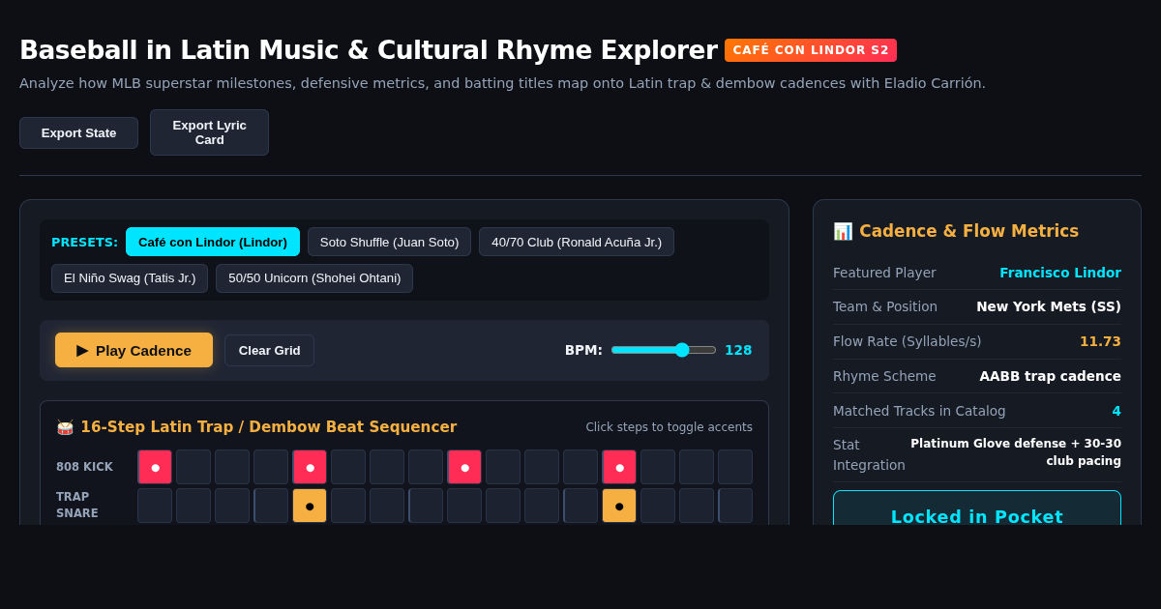Disable active Trap Snare step 13

pyautogui.click(x=619, y=506)
